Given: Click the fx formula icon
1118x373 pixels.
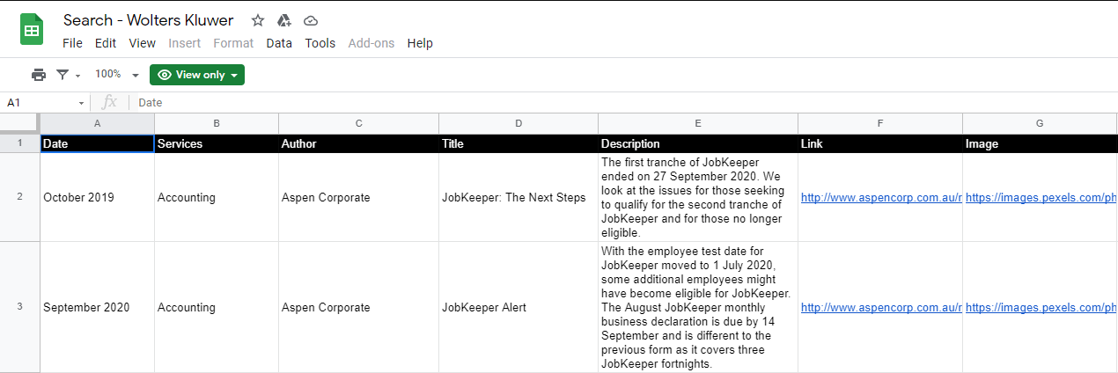Looking at the screenshot, I should click(x=110, y=103).
